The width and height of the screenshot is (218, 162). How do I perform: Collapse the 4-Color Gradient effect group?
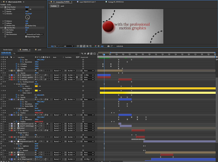pyautogui.click(x=14, y=84)
